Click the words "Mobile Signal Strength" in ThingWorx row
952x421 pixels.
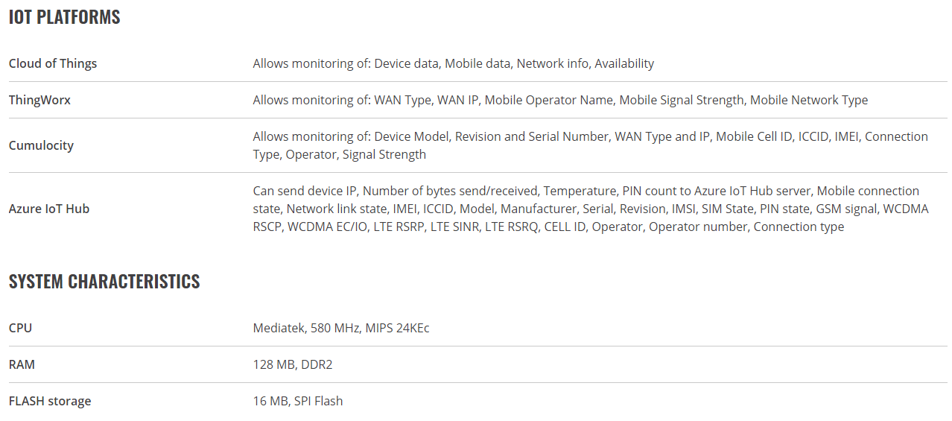pyautogui.click(x=682, y=100)
